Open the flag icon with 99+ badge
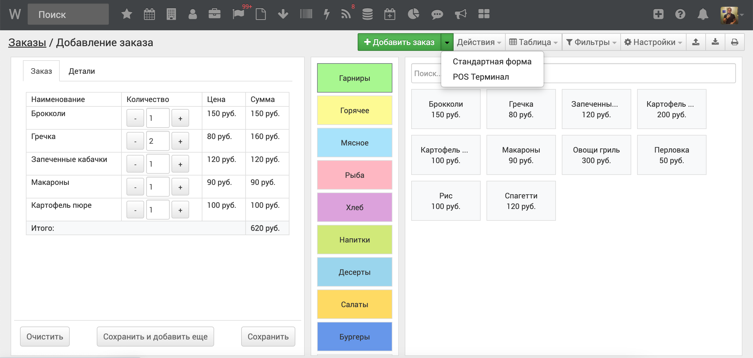The image size is (753, 358). click(x=238, y=14)
